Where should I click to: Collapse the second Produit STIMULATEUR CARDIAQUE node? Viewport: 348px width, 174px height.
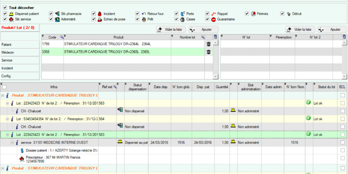(x=2, y=168)
